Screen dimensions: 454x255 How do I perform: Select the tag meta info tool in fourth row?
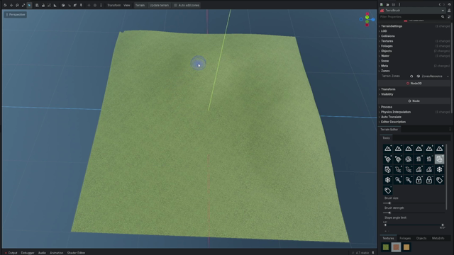tap(439, 180)
